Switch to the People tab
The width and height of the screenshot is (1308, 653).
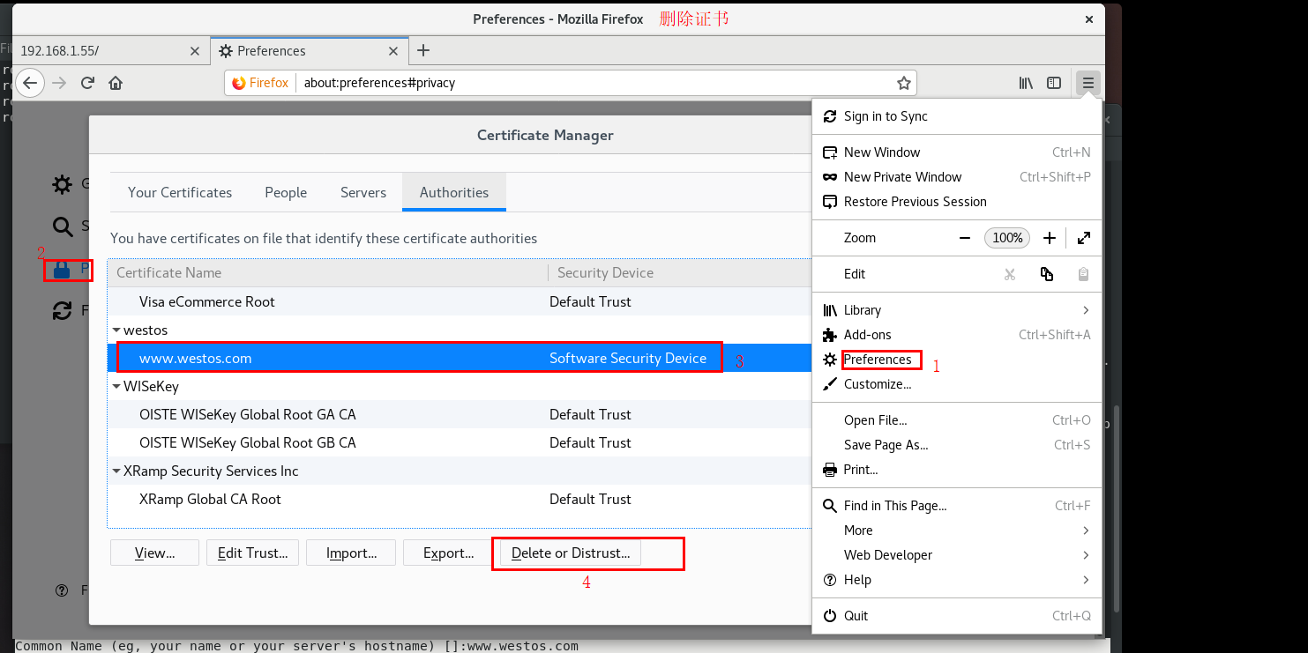click(x=286, y=192)
